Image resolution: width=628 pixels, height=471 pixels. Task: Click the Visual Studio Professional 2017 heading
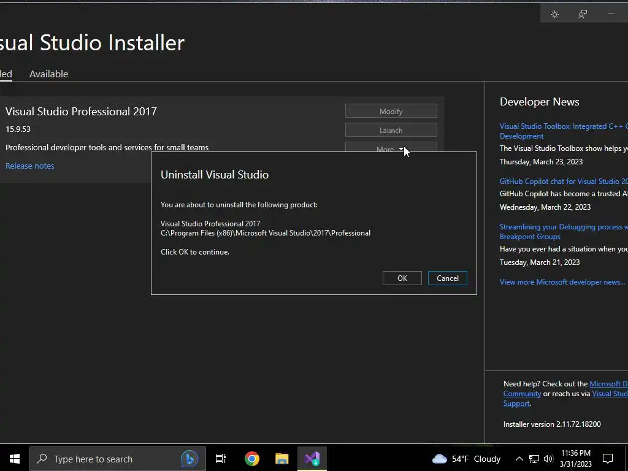click(x=81, y=112)
